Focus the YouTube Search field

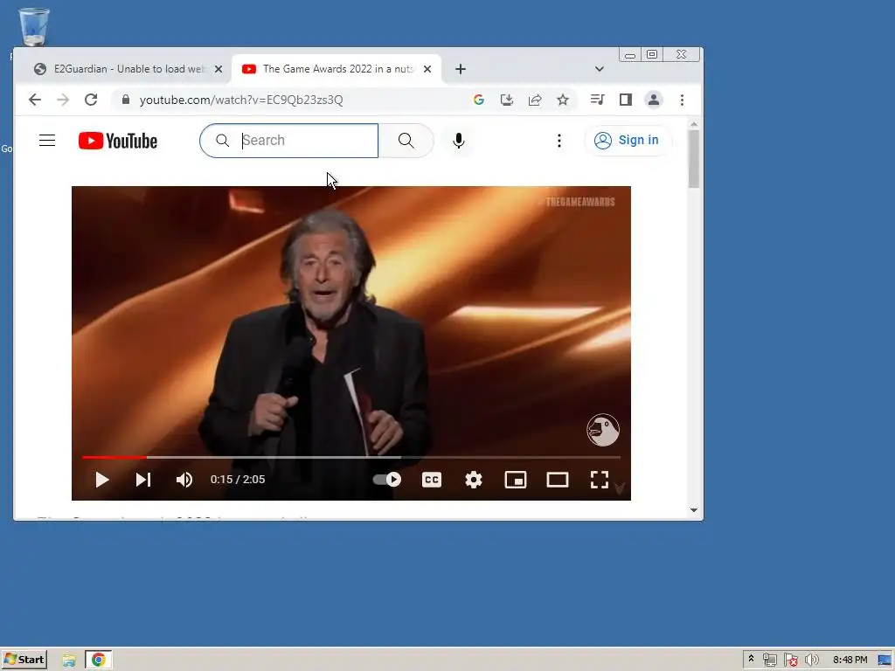pos(288,141)
